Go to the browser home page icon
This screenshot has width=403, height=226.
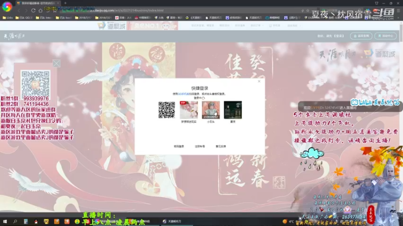(x=40, y=11)
